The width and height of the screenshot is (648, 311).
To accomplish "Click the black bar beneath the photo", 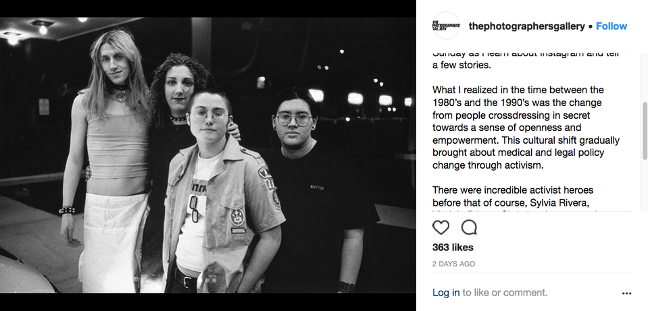I will [208, 302].
